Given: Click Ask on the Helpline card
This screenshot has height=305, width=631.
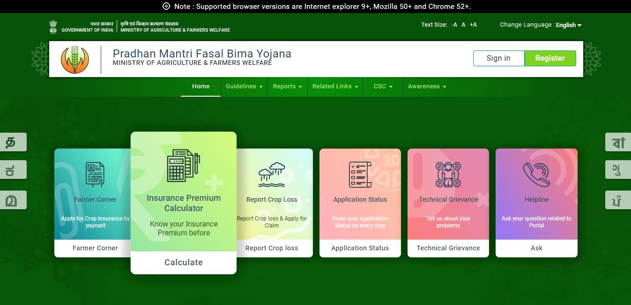Looking at the screenshot, I should 536,248.
